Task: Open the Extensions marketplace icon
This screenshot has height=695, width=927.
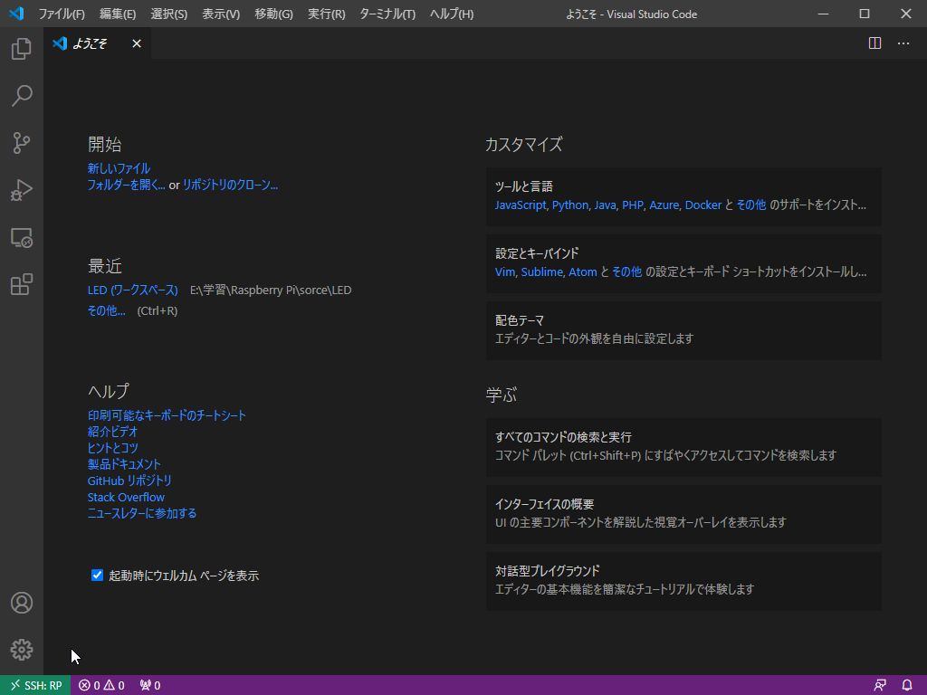Action: 21,284
